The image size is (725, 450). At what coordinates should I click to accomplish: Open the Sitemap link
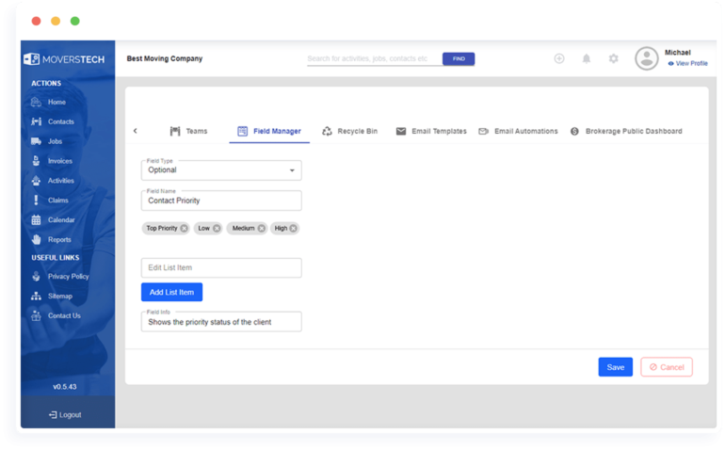point(59,296)
